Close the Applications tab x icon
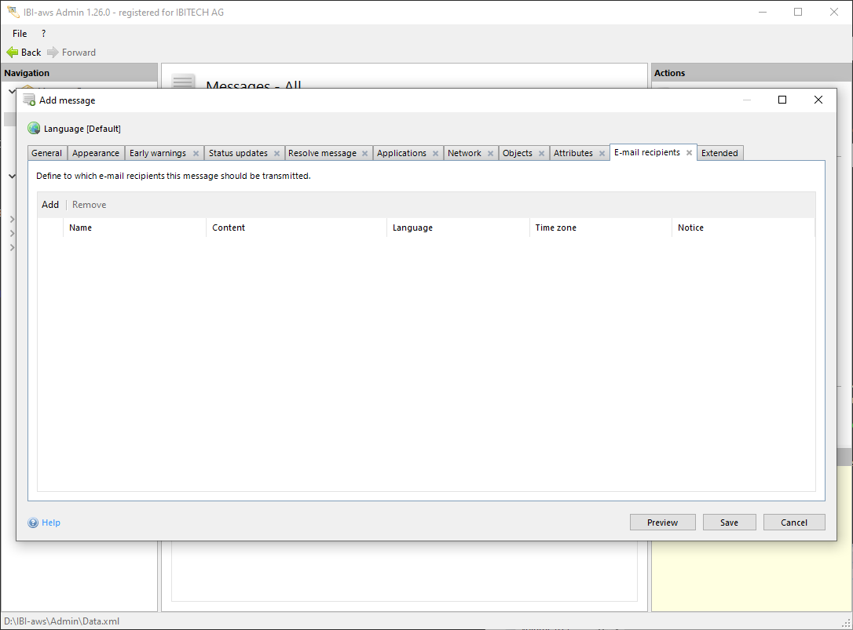This screenshot has width=853, height=630. click(x=435, y=154)
